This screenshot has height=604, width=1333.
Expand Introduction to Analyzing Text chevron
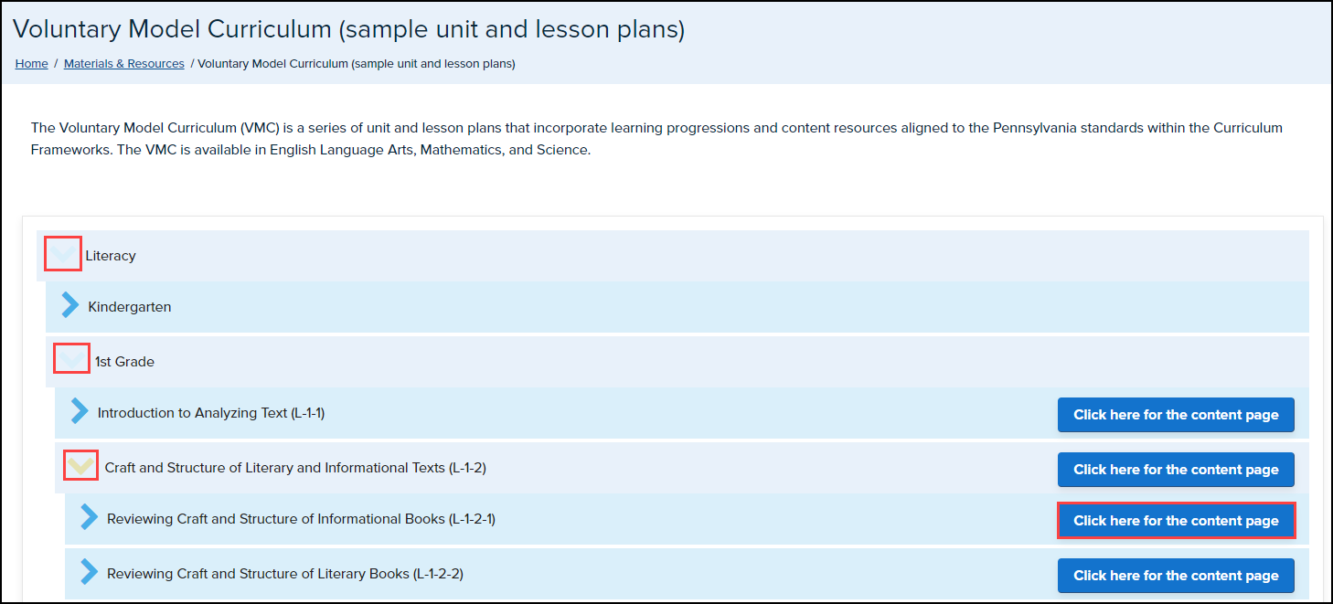80,412
